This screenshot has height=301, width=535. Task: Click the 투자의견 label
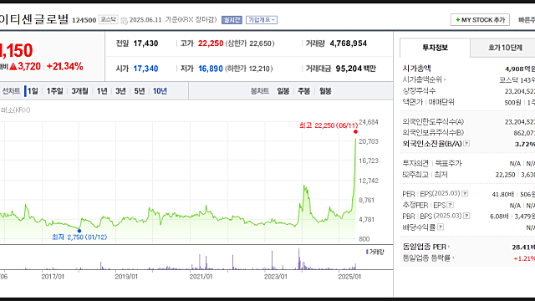[415, 164]
